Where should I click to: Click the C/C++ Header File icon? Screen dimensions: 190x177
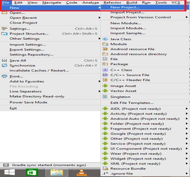[x=105, y=80]
